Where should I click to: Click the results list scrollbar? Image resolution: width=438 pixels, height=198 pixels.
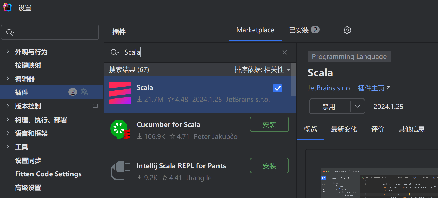click(x=293, y=79)
